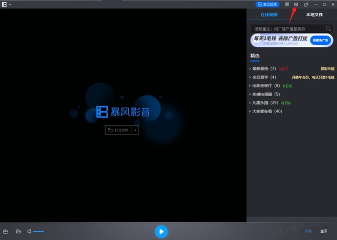337x240 pixels.
Task: Click the search magnifier icon
Action: [329, 29]
